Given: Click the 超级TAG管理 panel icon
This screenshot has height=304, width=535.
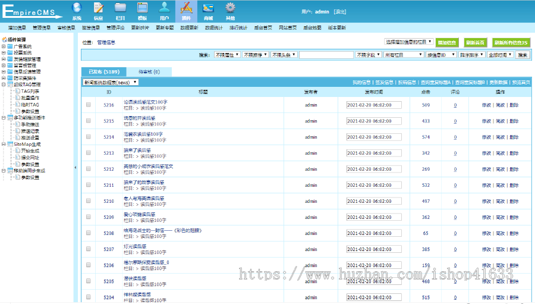Looking at the screenshot, I should click(x=10, y=84).
